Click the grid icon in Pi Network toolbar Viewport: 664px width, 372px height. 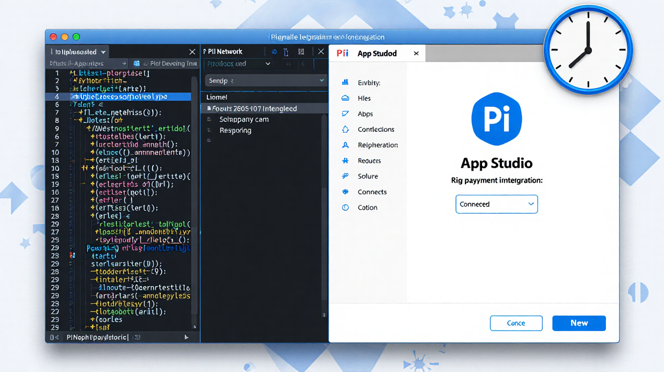tap(301, 51)
